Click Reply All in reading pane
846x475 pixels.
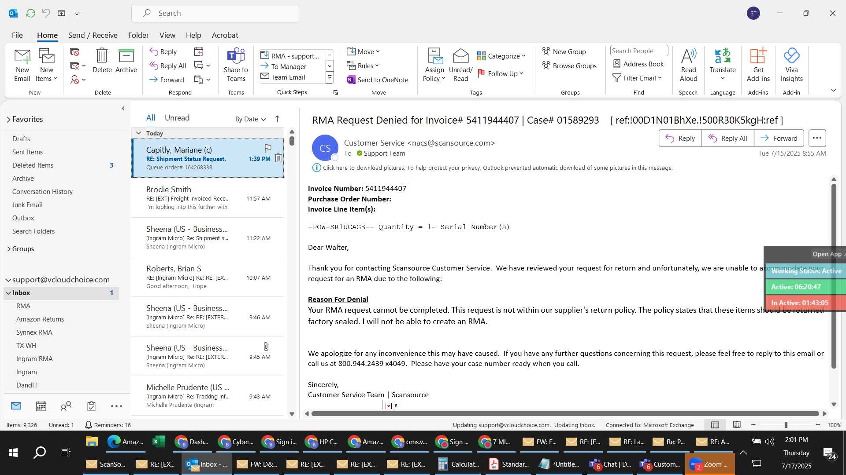[727, 138]
